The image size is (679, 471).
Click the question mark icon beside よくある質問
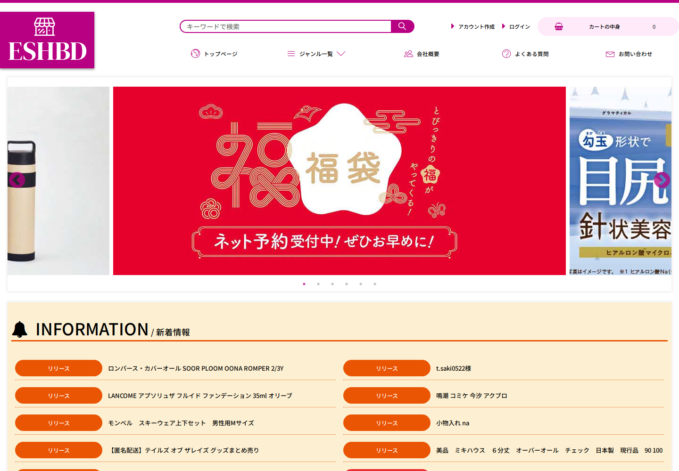[x=506, y=54]
